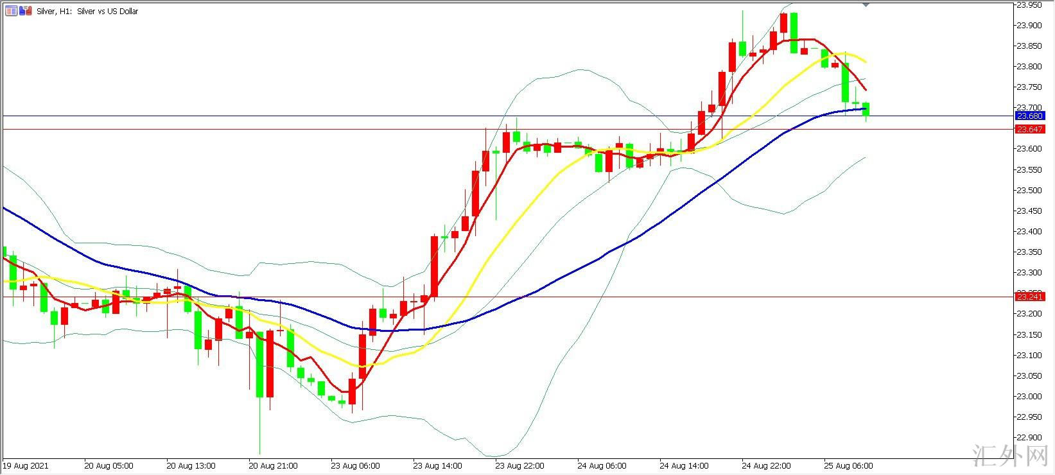Screen dimensions: 1055x475
Task: Select the thick blue moving average line
Action: coord(578,270)
